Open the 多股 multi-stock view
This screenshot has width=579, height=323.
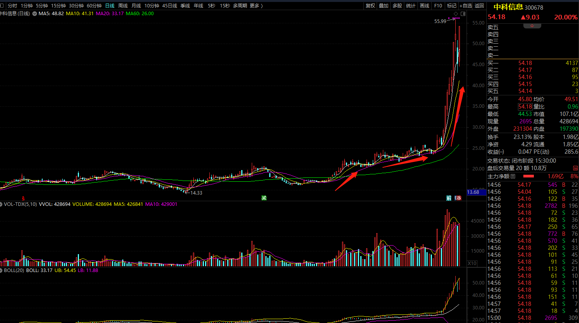click(x=397, y=5)
